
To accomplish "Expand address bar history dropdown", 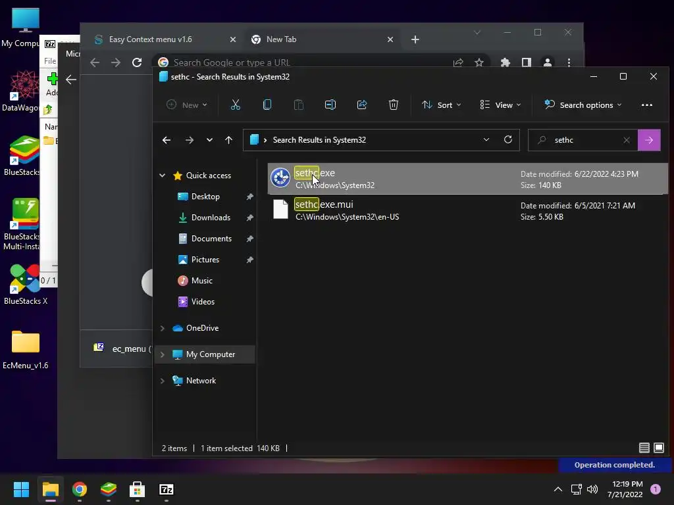I will click(x=486, y=139).
